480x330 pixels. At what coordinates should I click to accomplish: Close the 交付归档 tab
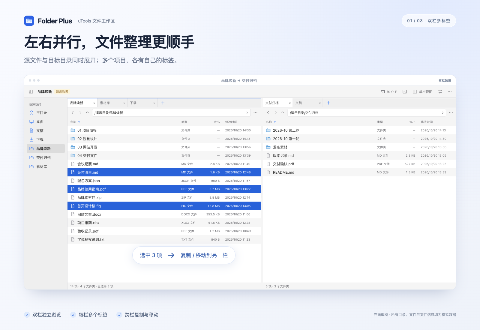[290, 103]
